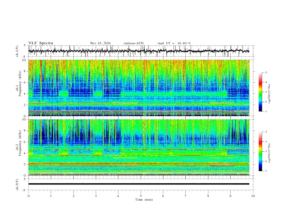Image resolution: width=285 pixels, height=220 pixels.
Task: Click the "-7" tick on ch.2 colorbar
Action: [265, 171]
